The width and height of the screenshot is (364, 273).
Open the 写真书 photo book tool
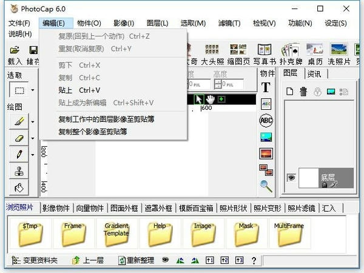tap(265, 55)
